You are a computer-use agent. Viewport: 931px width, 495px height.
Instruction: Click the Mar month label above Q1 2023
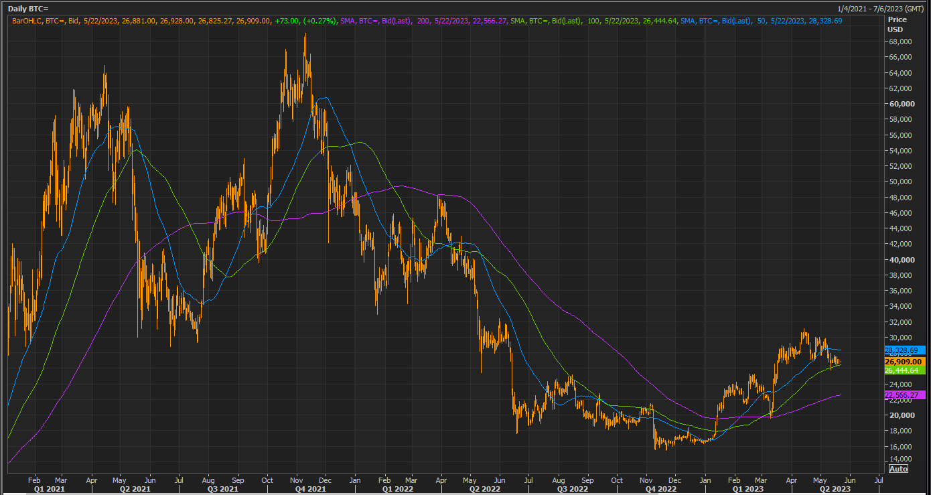[762, 480]
